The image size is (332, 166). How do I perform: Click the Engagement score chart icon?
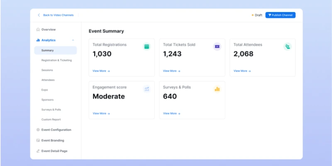[x=146, y=89]
